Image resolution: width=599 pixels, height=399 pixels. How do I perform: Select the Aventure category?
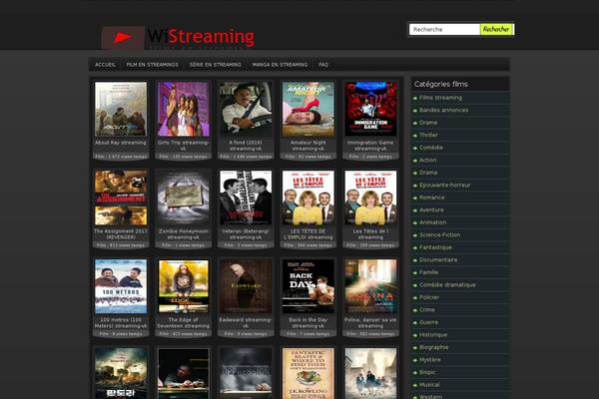[x=431, y=210]
